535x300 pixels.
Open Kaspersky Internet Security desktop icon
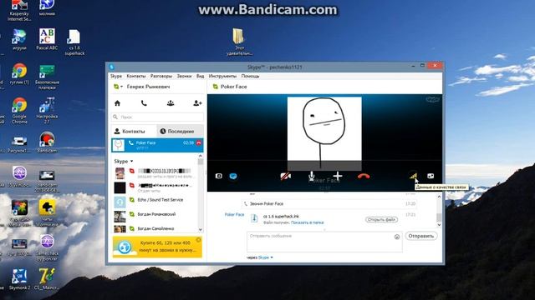point(19,10)
